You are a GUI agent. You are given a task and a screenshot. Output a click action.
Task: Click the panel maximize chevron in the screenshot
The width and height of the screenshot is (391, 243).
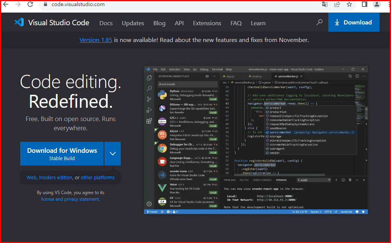pos(357,180)
